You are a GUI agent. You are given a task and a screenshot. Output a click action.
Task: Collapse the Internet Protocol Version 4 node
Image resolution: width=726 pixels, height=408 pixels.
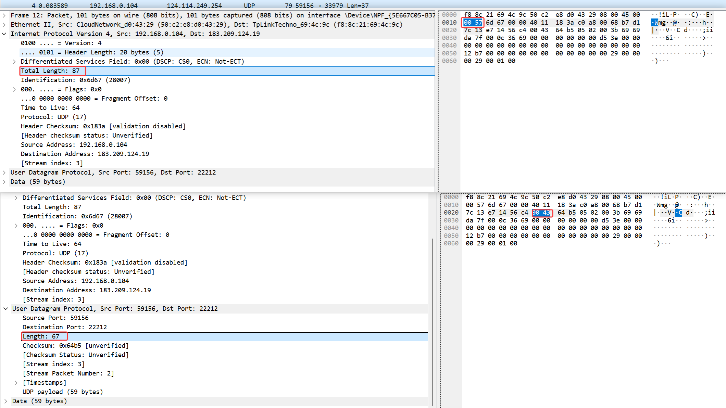coord(4,34)
